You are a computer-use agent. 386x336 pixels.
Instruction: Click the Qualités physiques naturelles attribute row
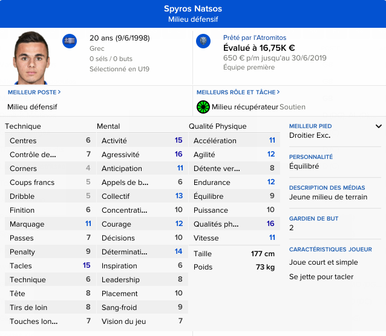tap(234, 224)
